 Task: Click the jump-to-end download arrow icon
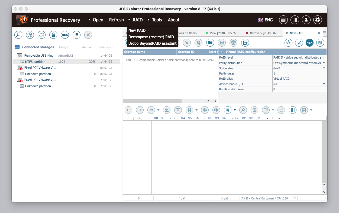pyautogui.click(x=167, y=110)
